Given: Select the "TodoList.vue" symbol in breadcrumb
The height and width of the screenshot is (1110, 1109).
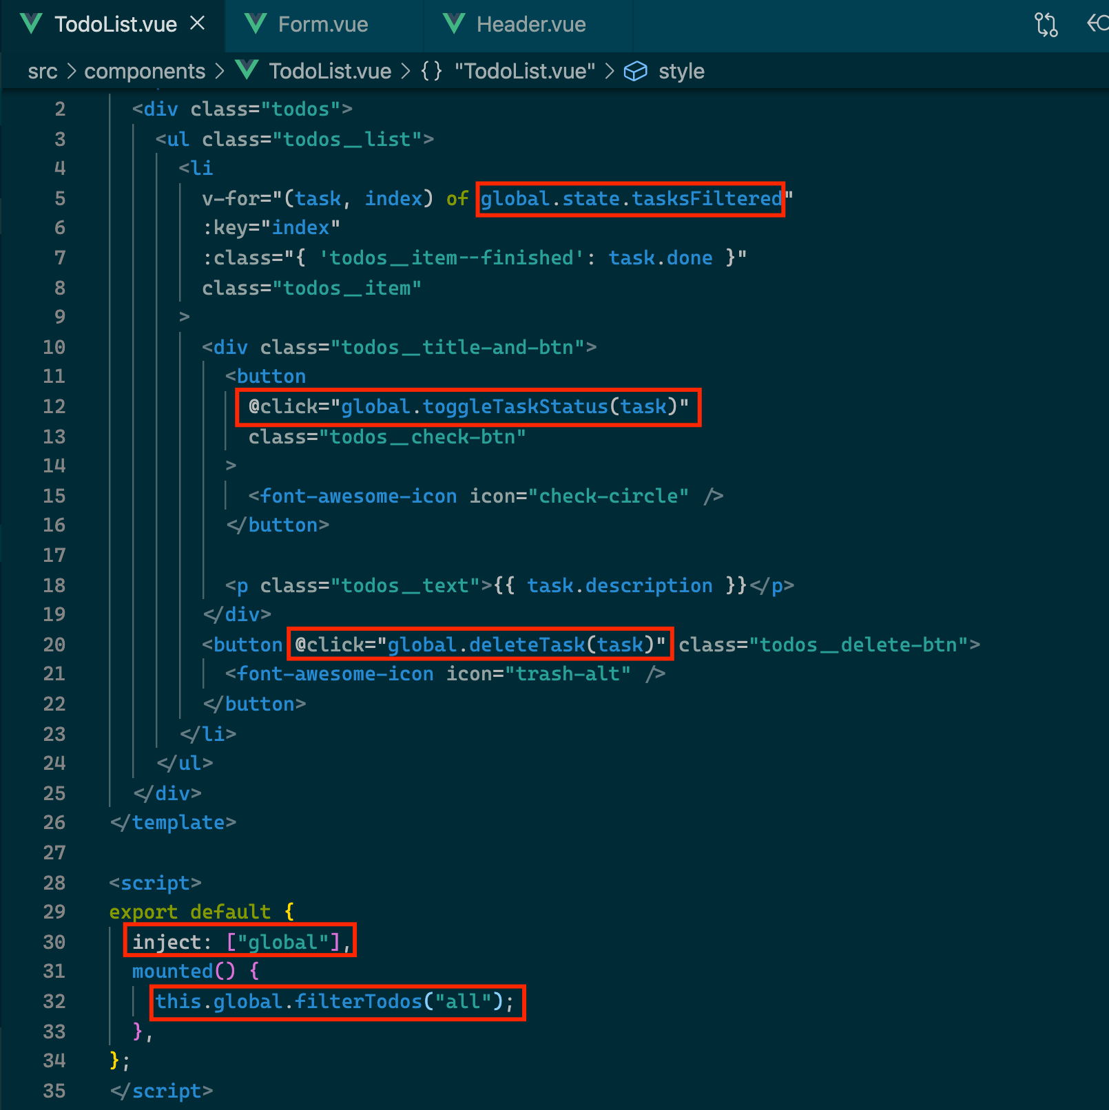Looking at the screenshot, I should coord(524,71).
